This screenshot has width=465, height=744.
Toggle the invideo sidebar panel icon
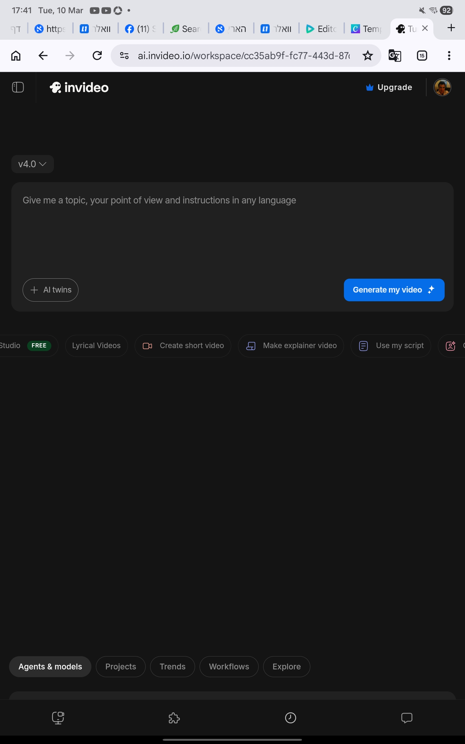click(x=18, y=87)
